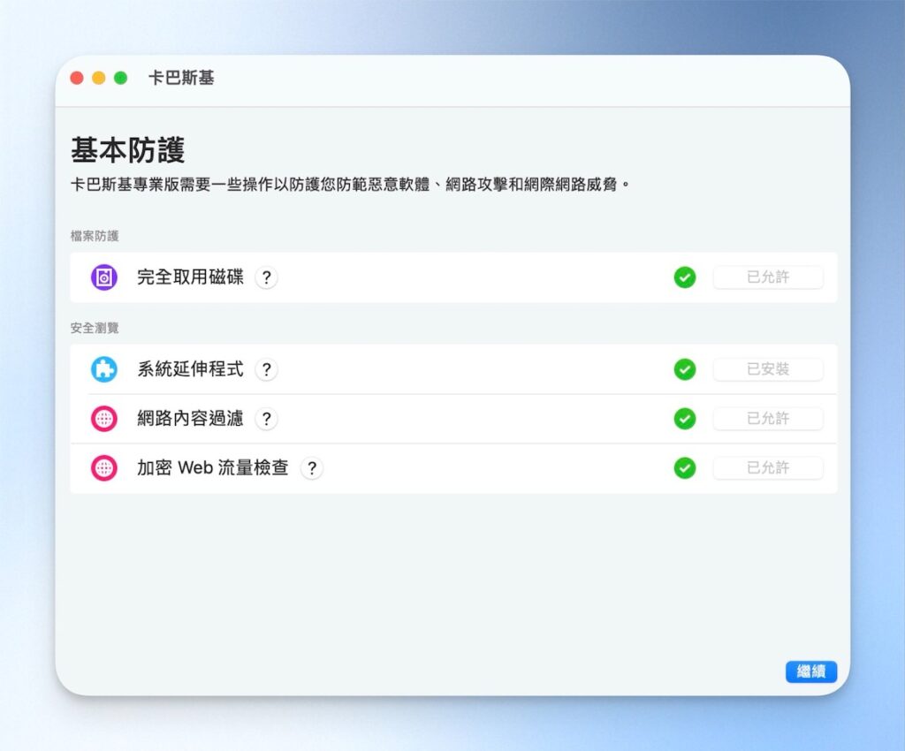Close the 卡巴斯基 window with the red button

(77, 78)
